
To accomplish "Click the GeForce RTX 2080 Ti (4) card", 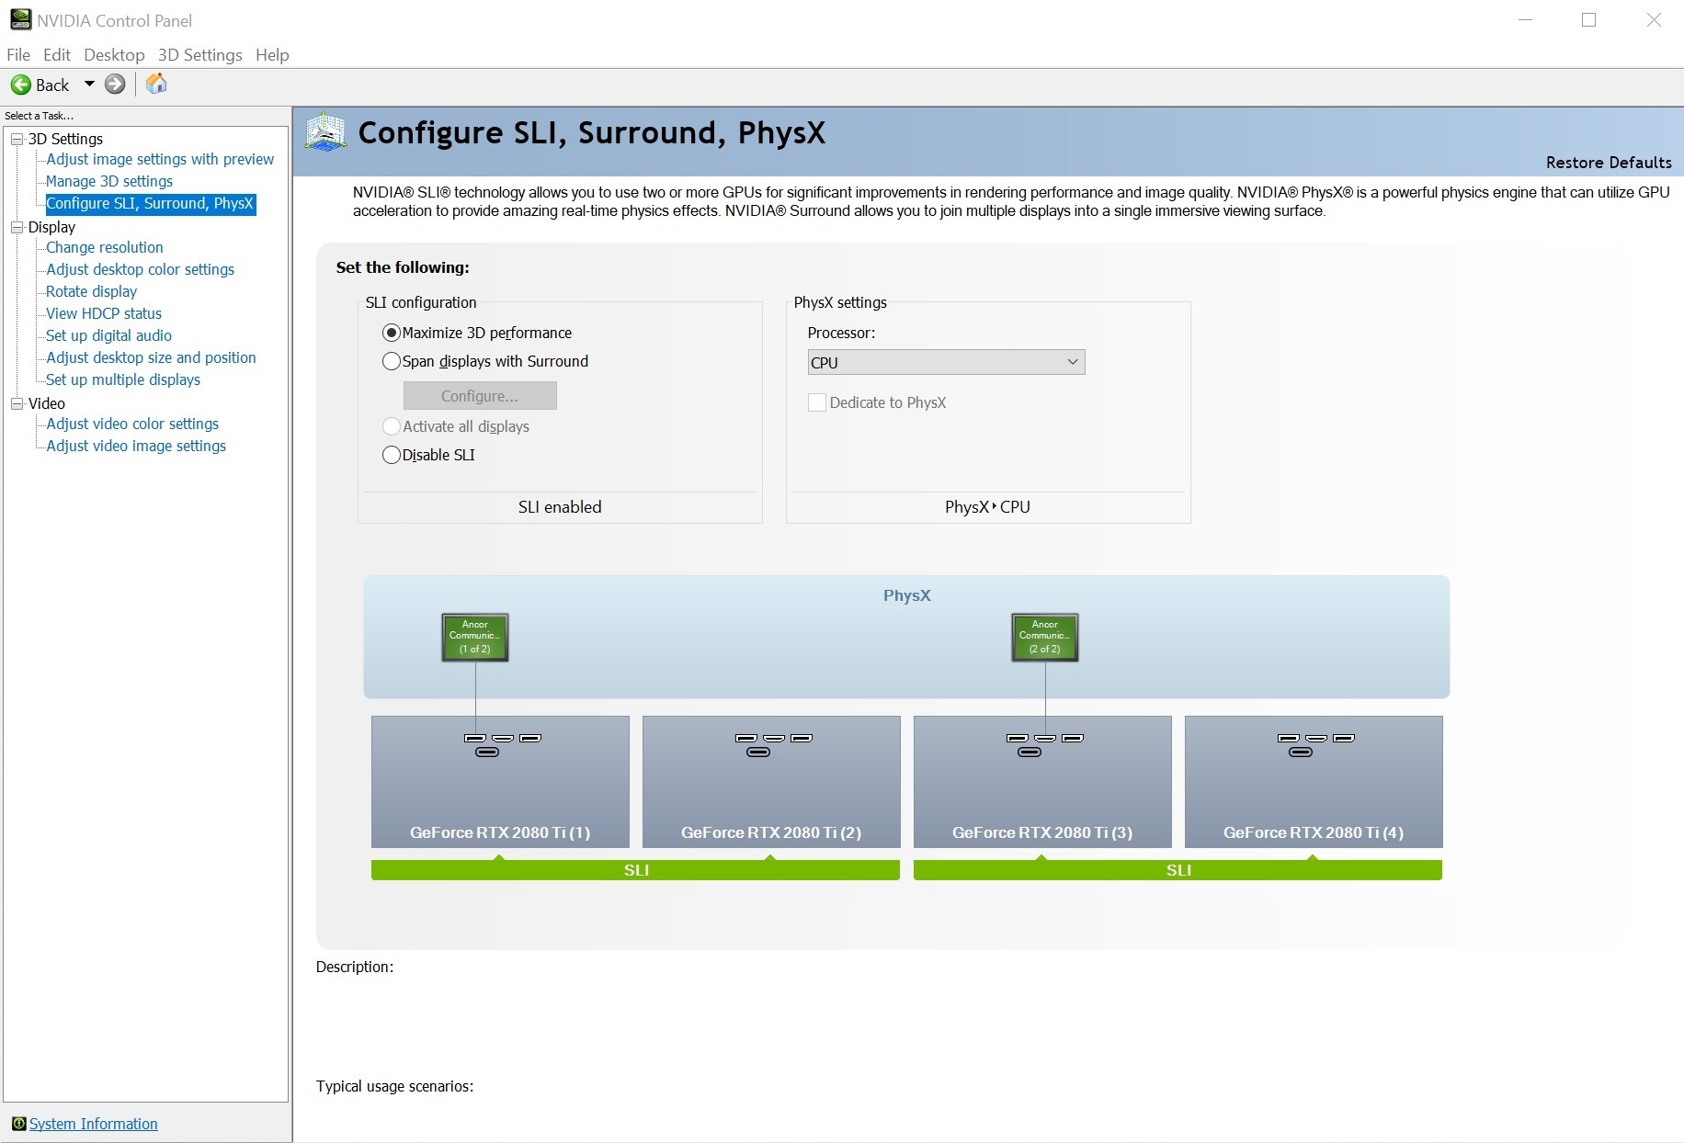I will (1313, 781).
